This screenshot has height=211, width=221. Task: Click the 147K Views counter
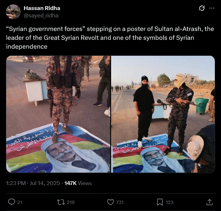click(78, 183)
